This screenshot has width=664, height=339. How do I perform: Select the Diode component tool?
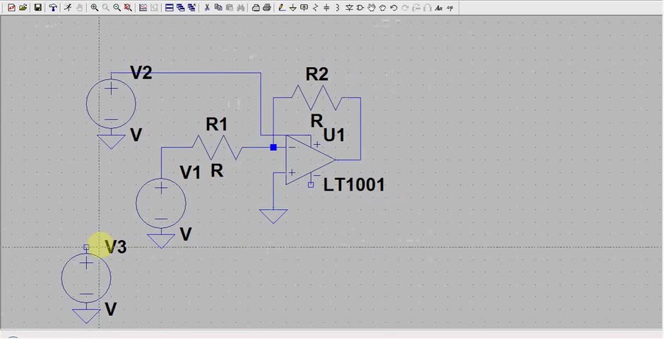[349, 8]
